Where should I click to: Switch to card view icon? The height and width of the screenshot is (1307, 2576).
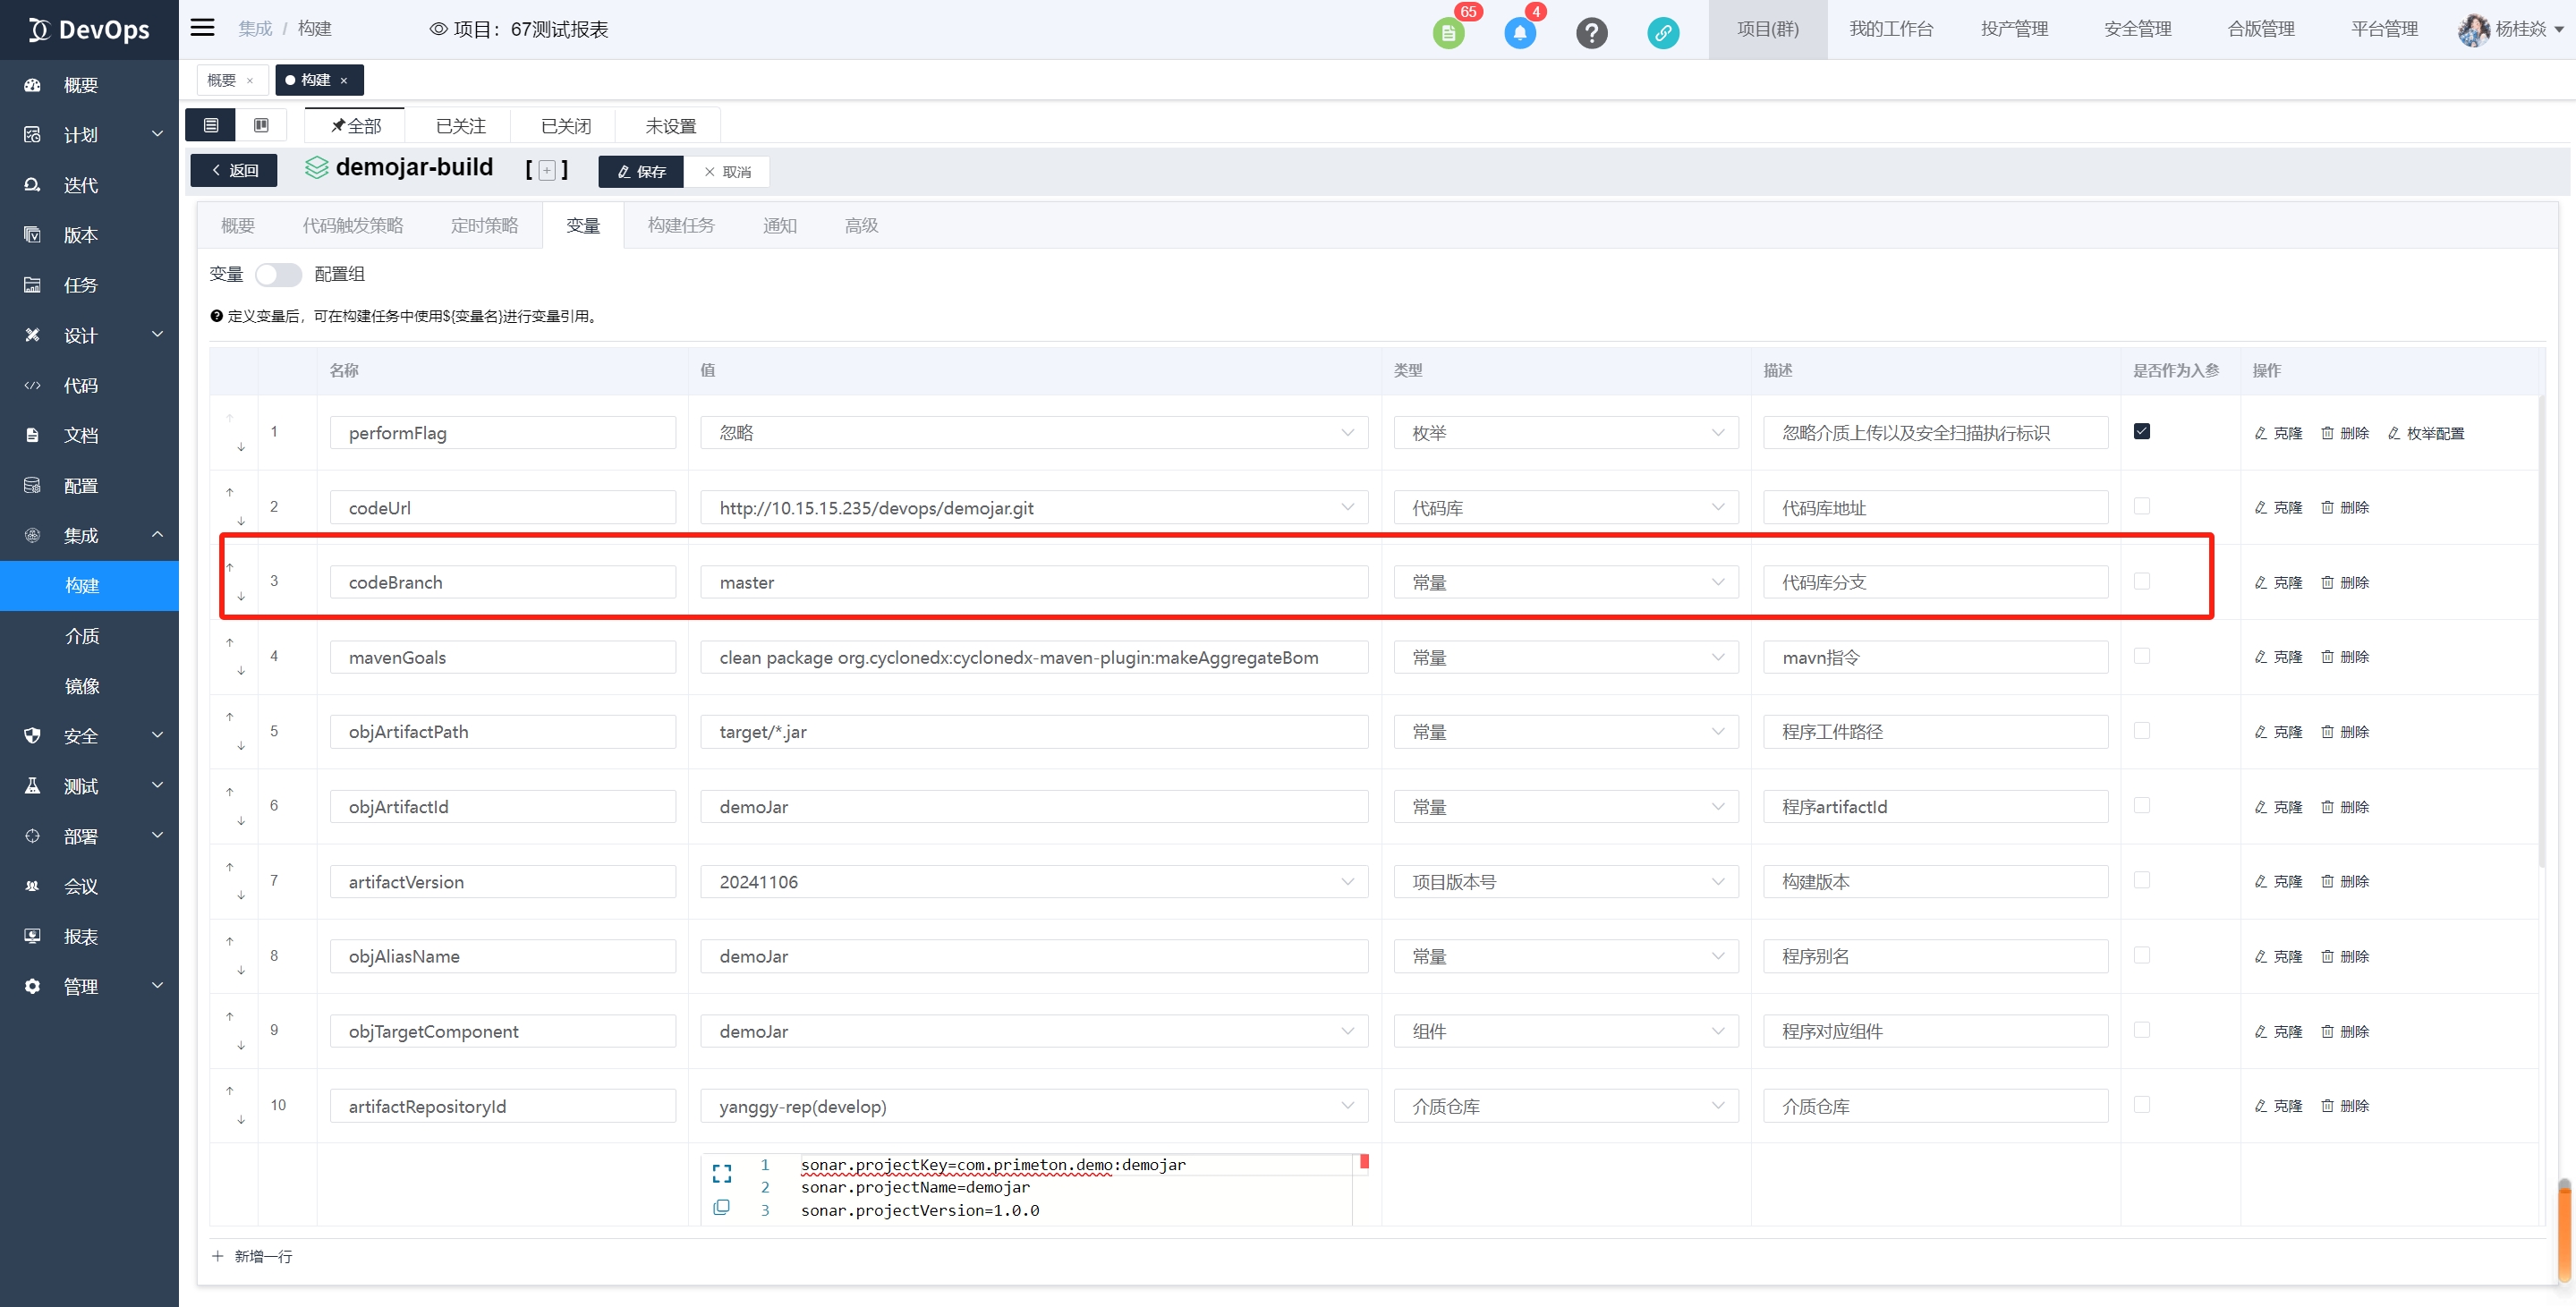(x=261, y=125)
